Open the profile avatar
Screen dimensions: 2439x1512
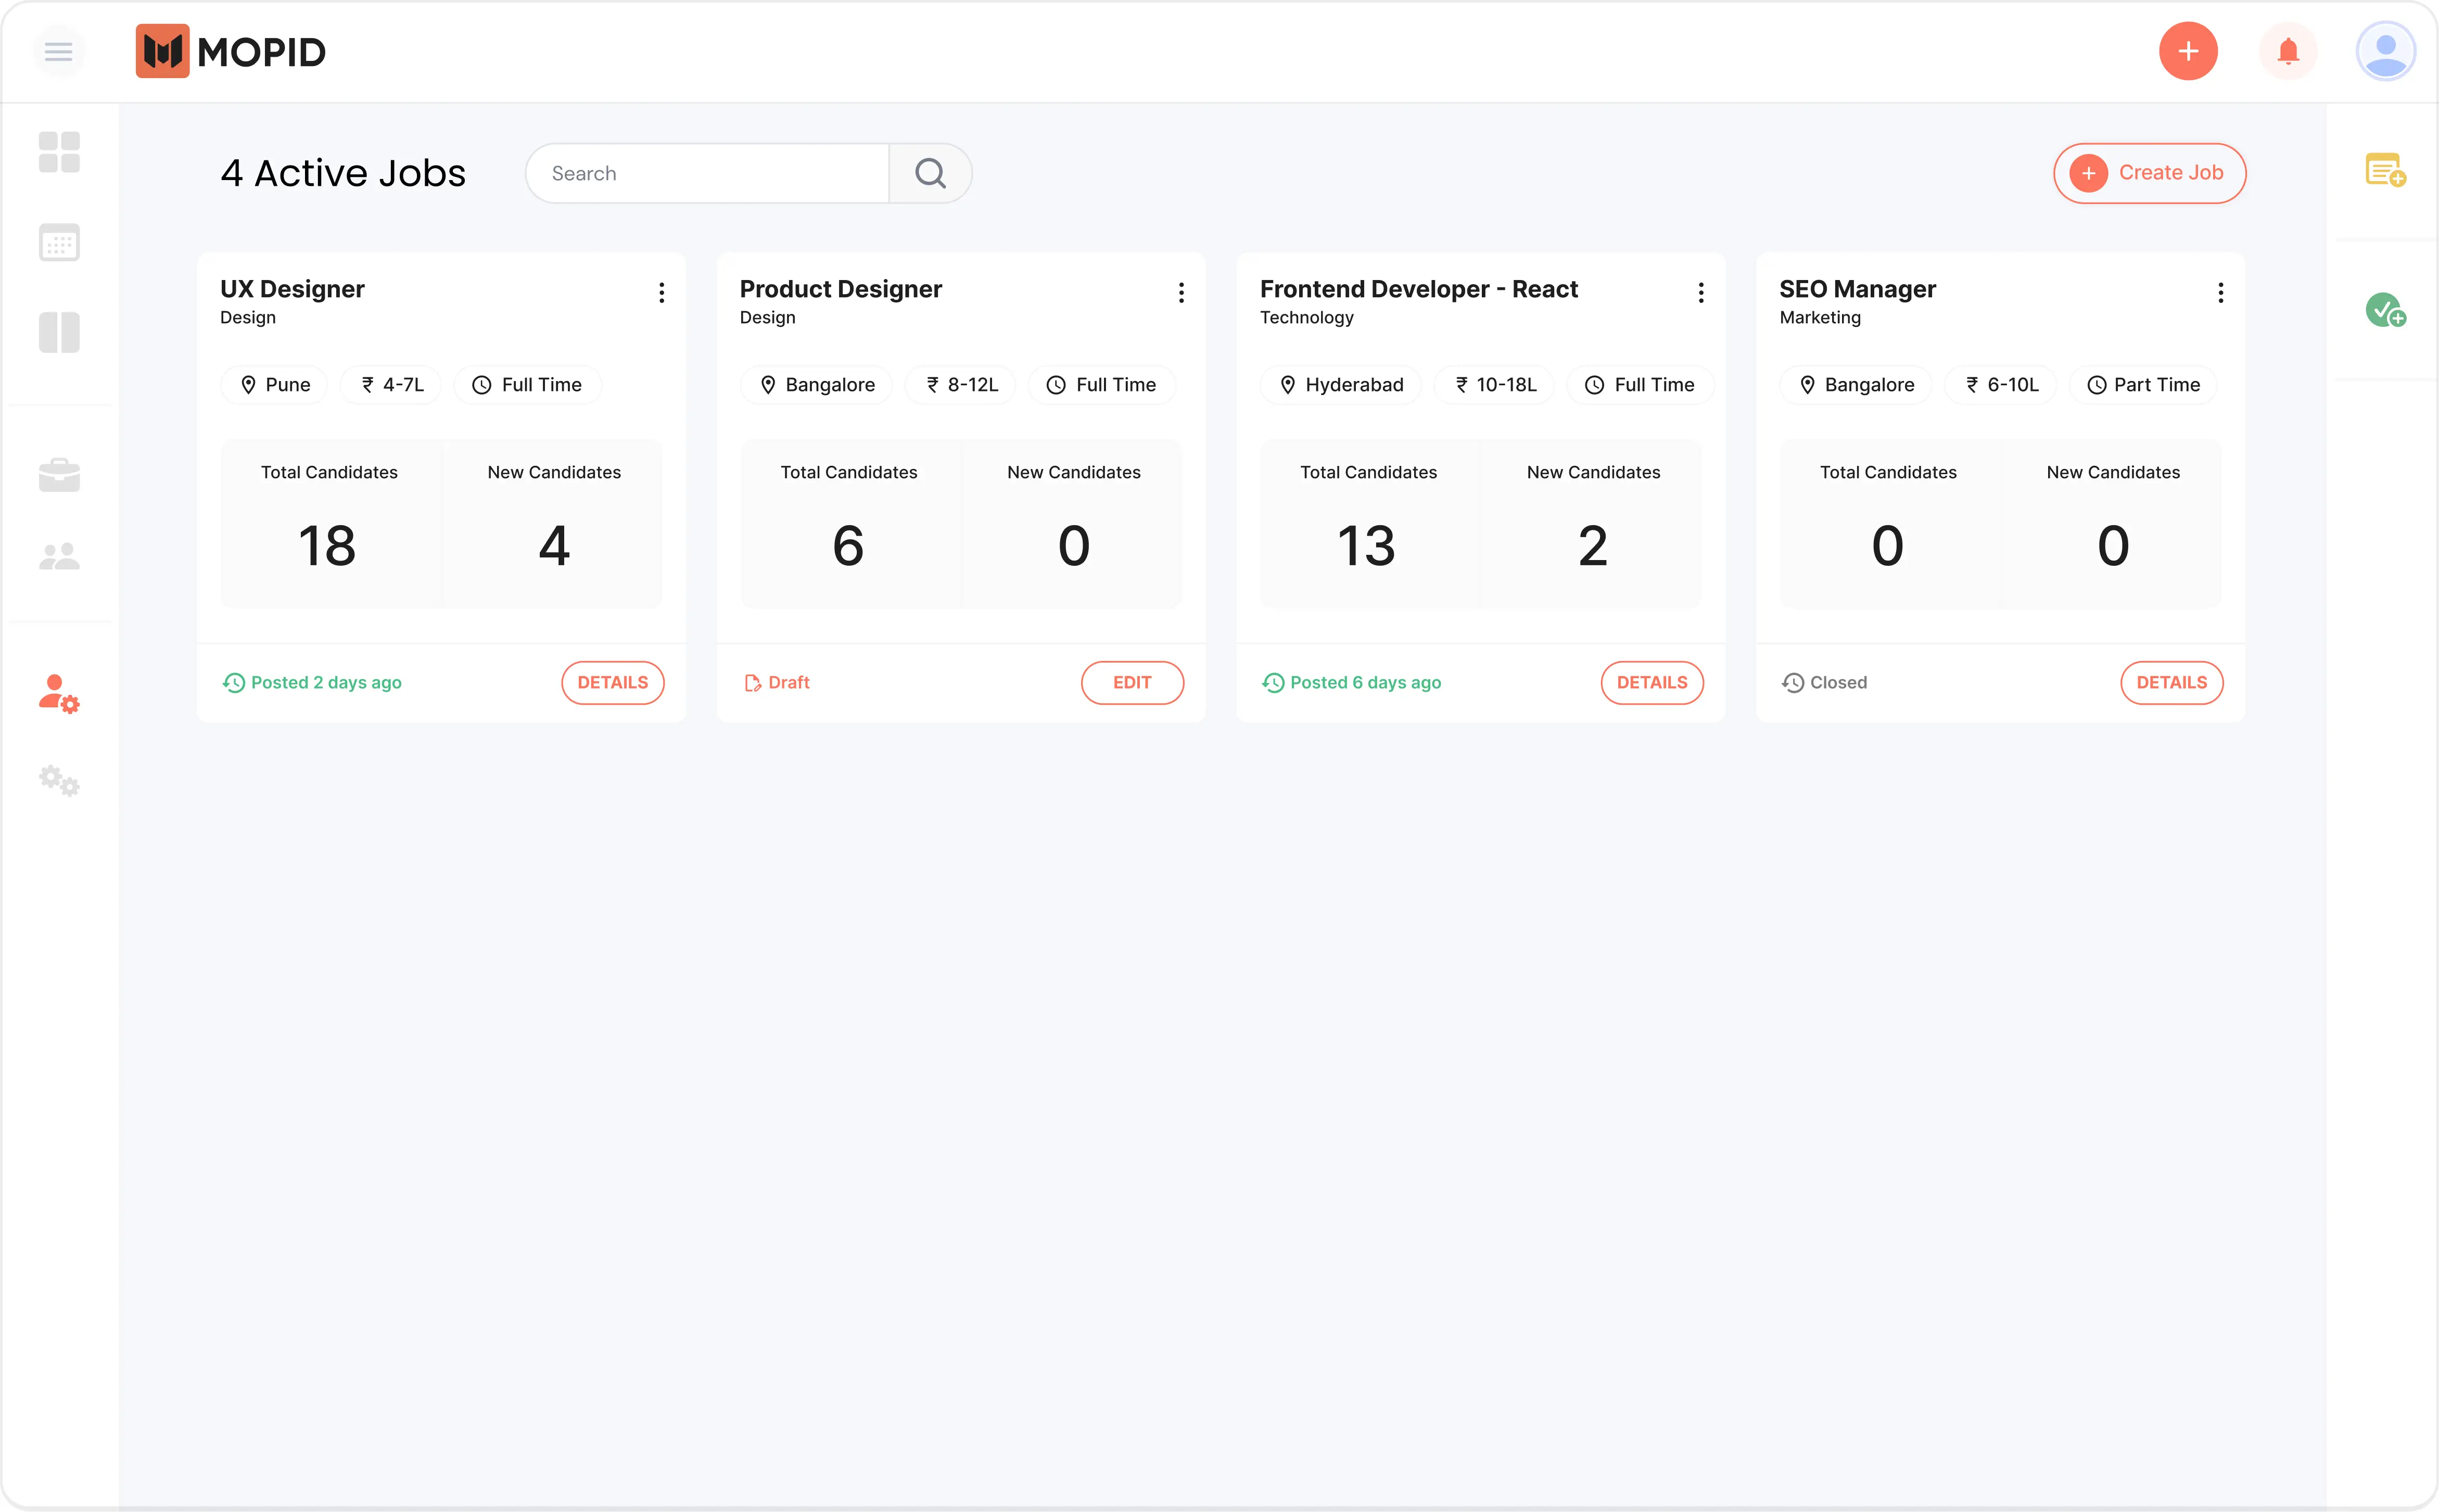coord(2386,51)
